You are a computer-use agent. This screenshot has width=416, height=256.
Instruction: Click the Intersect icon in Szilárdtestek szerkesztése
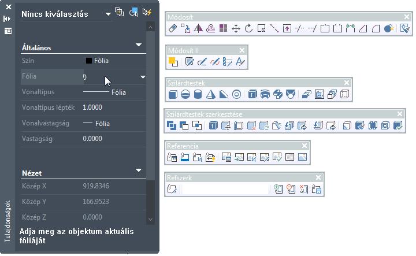(196, 125)
